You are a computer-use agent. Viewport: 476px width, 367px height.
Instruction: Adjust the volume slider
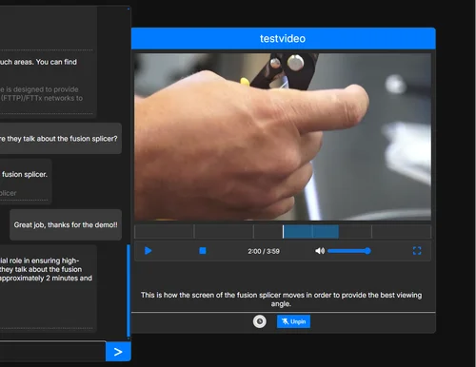click(x=349, y=251)
